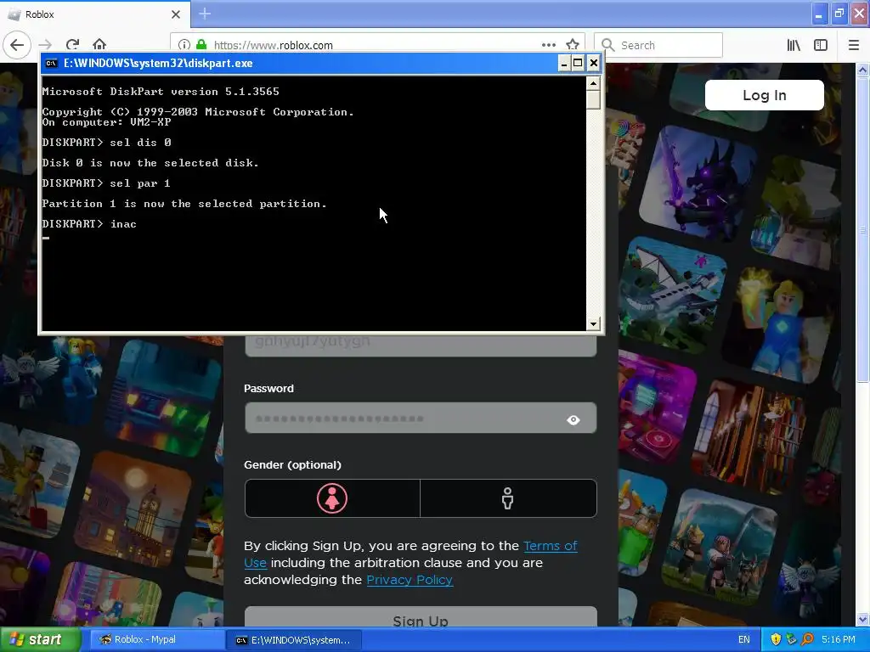870x652 pixels.
Task: Bookmark this page with the star icon
Action: coord(573,45)
